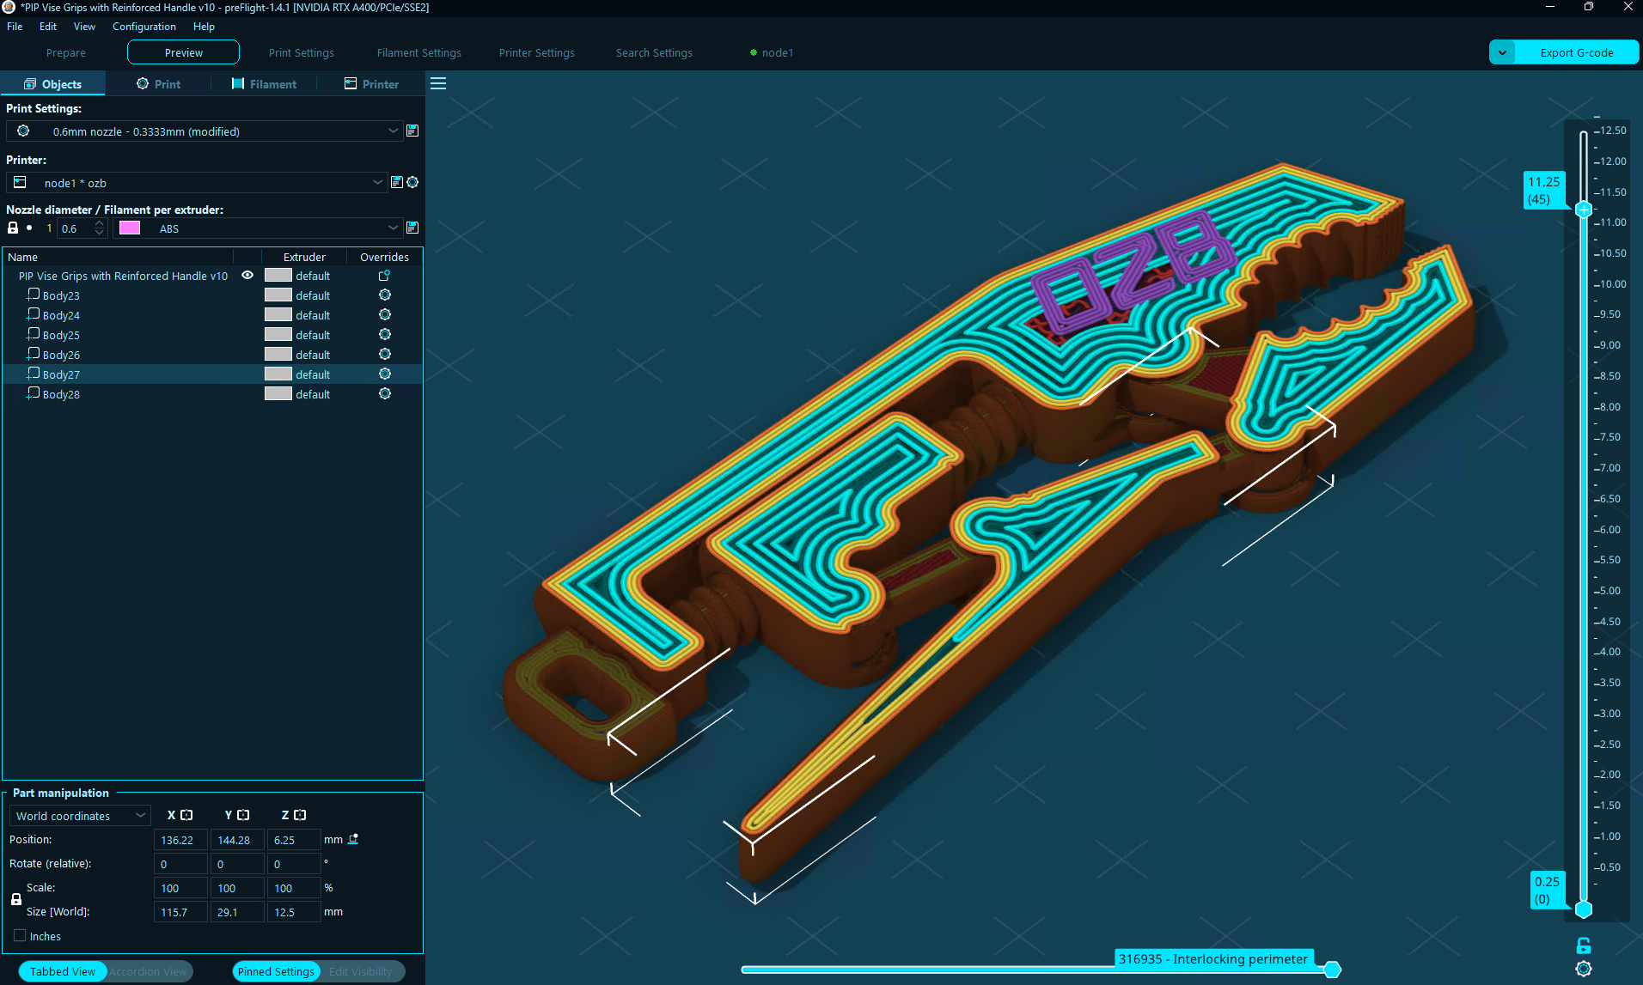Viewport: 1643px width, 985px height.
Task: Toggle the uniform scale lock
Action: point(16,899)
